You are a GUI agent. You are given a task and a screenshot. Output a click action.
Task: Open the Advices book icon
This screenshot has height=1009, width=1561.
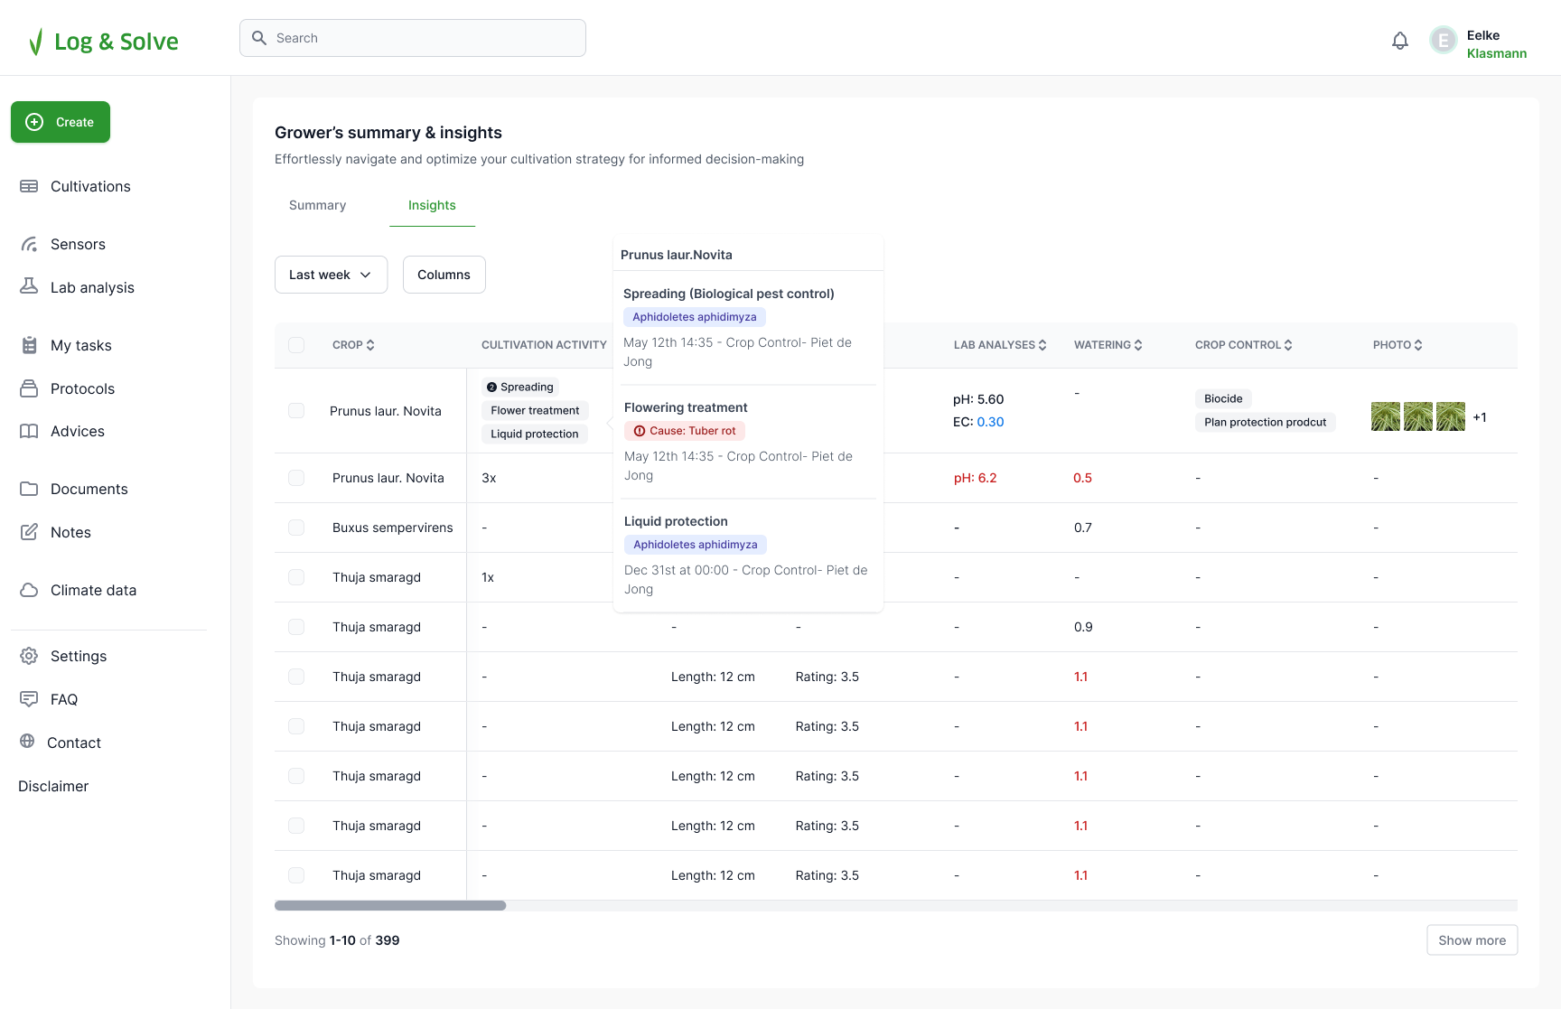click(x=29, y=431)
